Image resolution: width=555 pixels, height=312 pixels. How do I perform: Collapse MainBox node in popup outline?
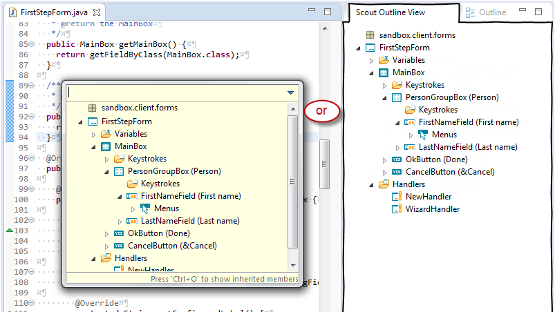[93, 147]
